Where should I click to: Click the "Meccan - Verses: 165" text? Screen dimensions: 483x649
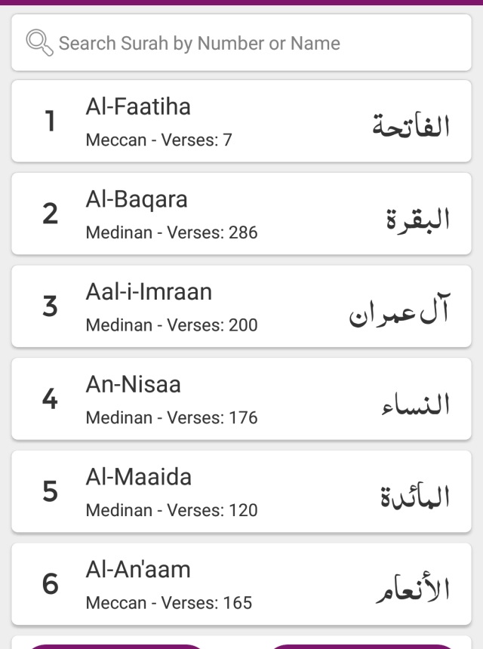tap(169, 603)
